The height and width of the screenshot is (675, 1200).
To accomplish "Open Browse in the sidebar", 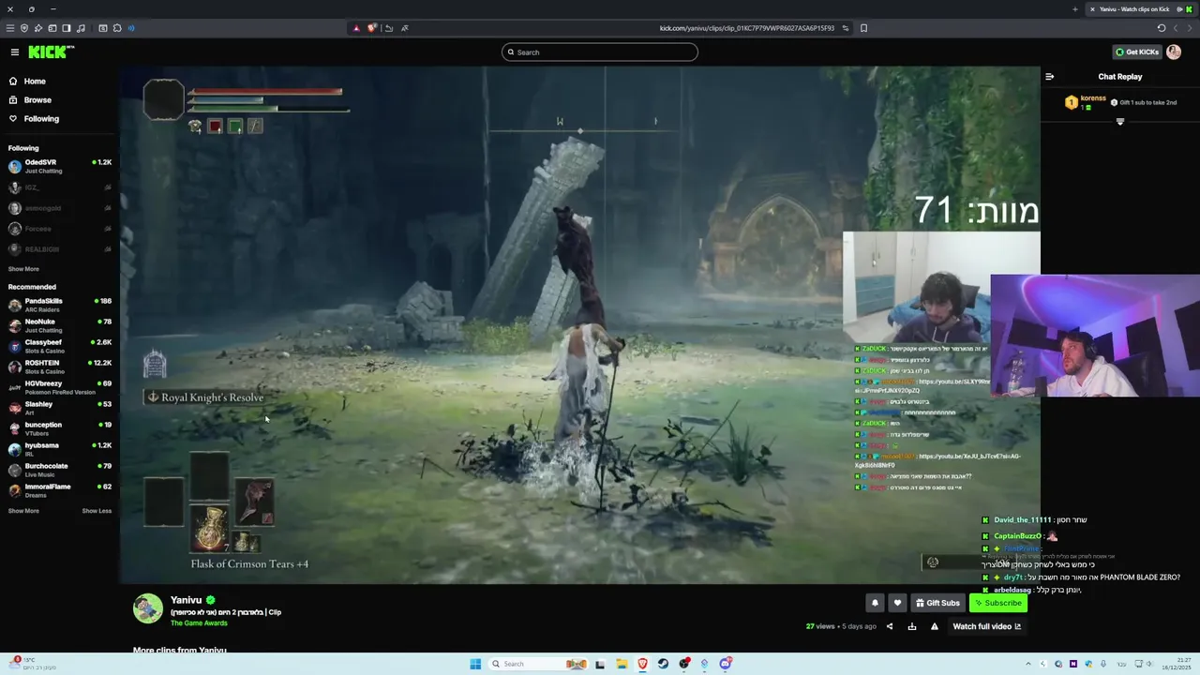I will click(x=37, y=100).
